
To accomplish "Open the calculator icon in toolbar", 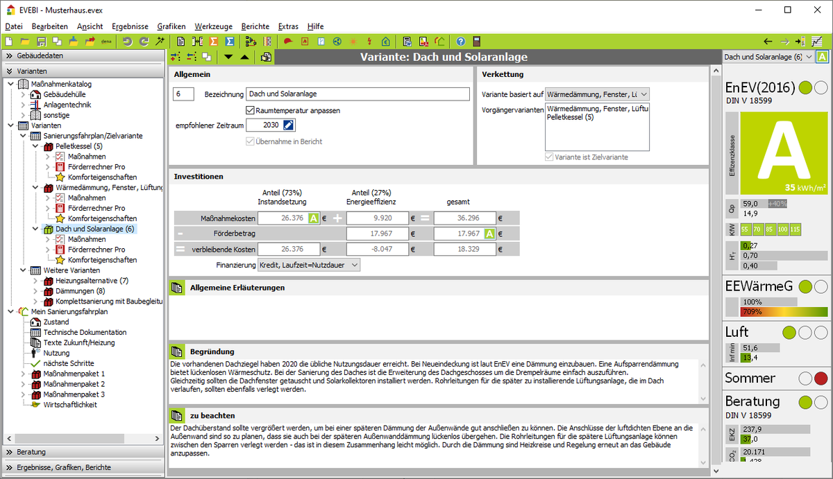I will (x=477, y=42).
